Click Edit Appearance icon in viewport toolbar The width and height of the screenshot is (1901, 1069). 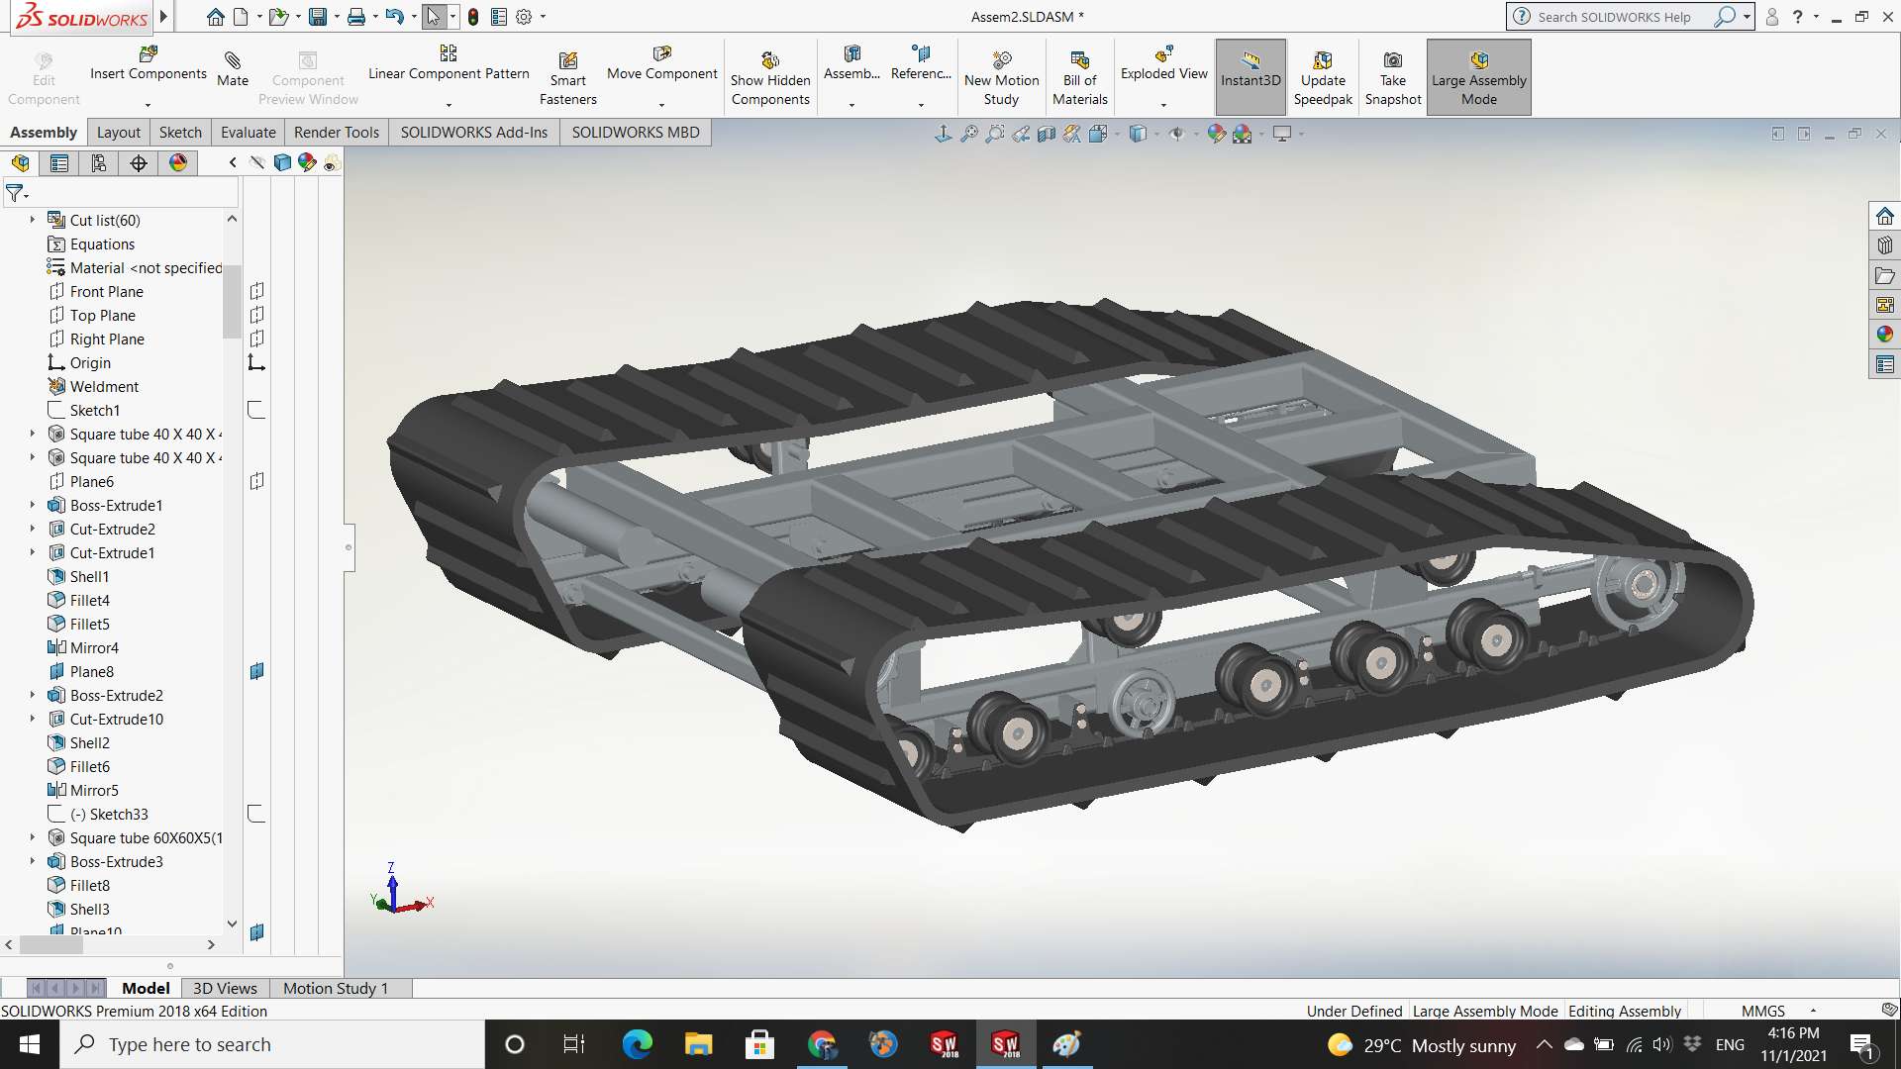1217,134
